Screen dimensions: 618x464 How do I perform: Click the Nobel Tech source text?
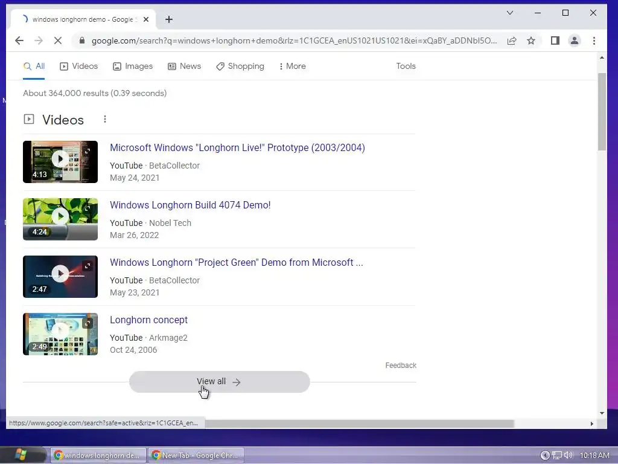click(x=170, y=223)
